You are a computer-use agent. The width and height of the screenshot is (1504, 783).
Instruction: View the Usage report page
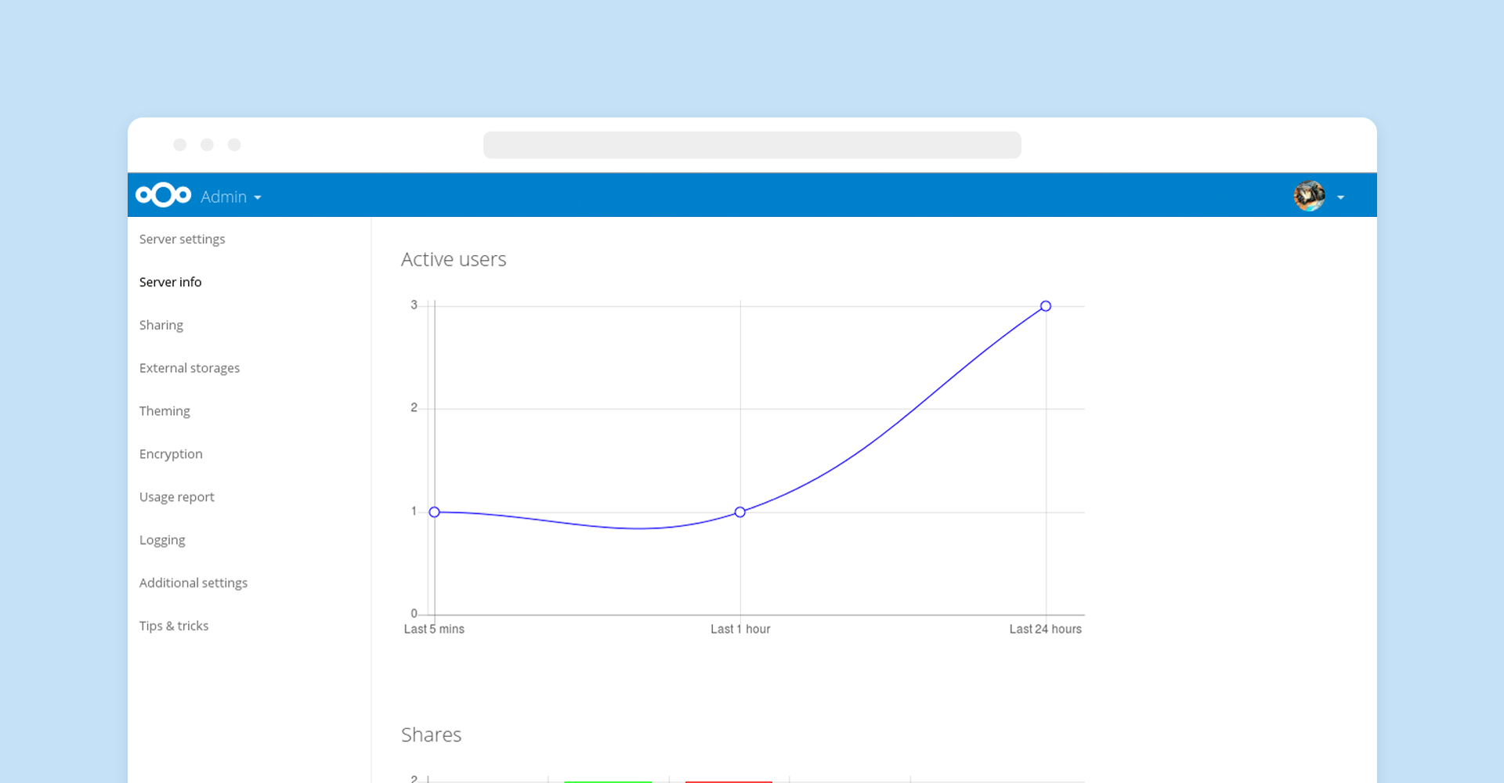(x=176, y=497)
